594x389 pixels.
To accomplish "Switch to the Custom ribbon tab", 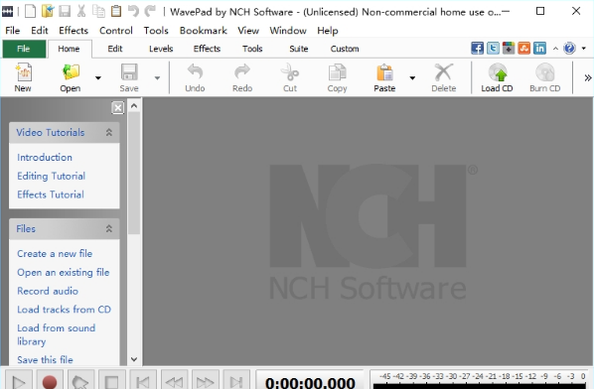I will click(345, 49).
